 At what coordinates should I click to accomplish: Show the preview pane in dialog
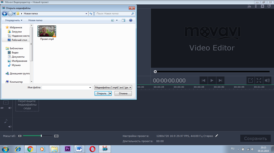(x=124, y=20)
